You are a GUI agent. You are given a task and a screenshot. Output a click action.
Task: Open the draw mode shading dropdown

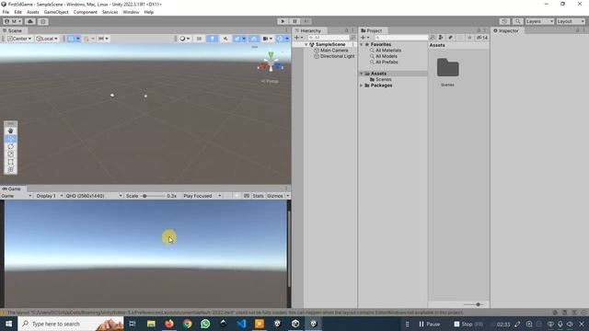(184, 39)
